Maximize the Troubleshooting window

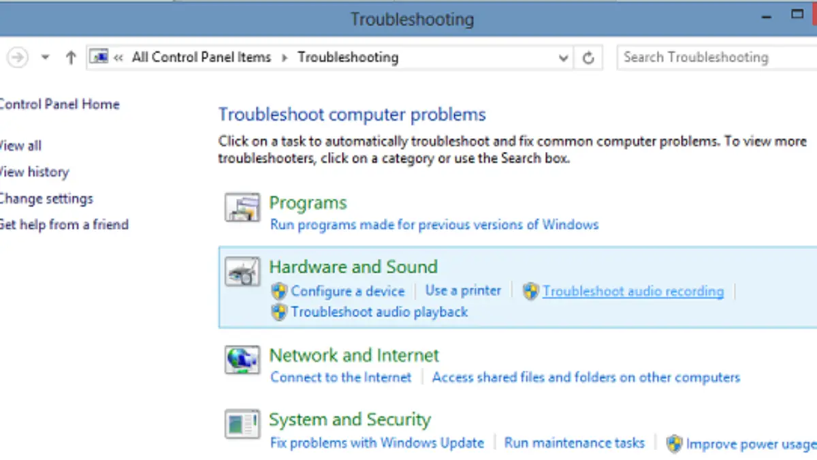tap(797, 13)
